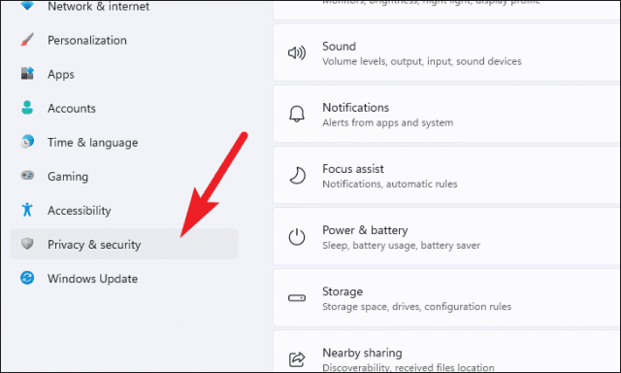The image size is (621, 373).
Task: Click the Notifications bell icon
Action: (297, 115)
